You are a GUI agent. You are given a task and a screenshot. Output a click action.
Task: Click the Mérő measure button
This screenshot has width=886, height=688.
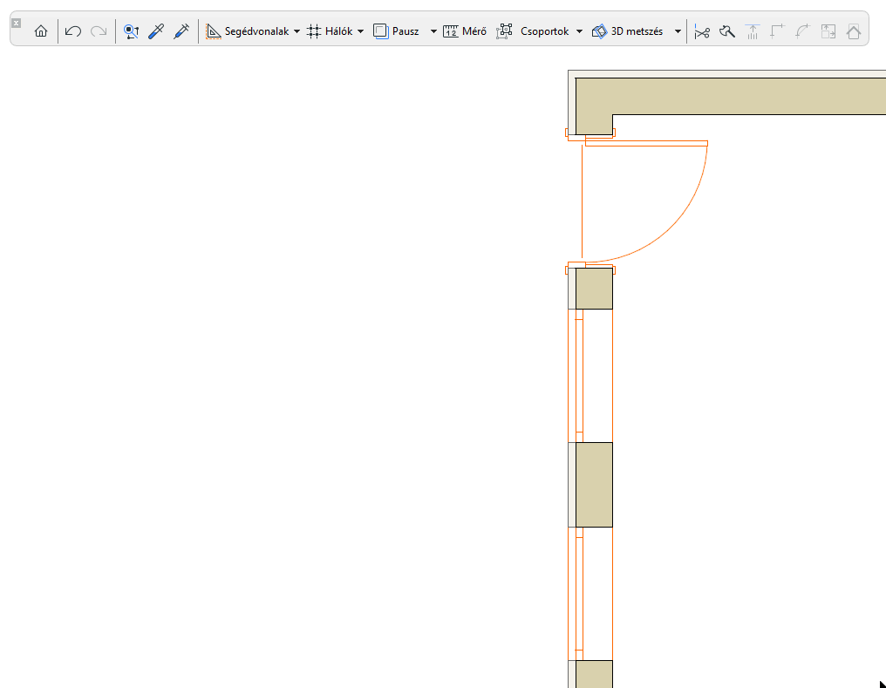[x=464, y=31]
